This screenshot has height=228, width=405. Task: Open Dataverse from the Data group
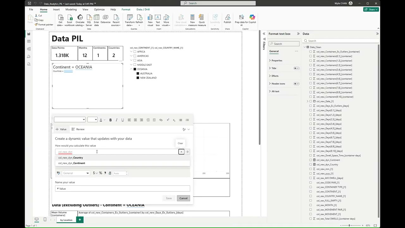coord(105,19)
